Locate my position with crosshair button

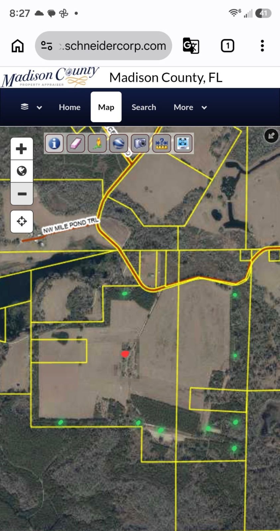point(22,221)
